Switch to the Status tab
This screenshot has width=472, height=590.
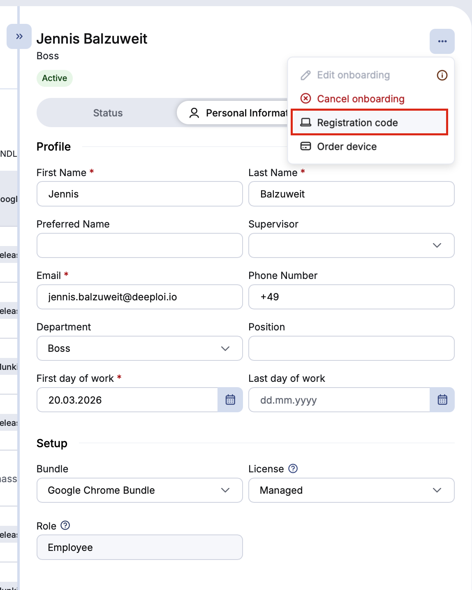point(108,113)
